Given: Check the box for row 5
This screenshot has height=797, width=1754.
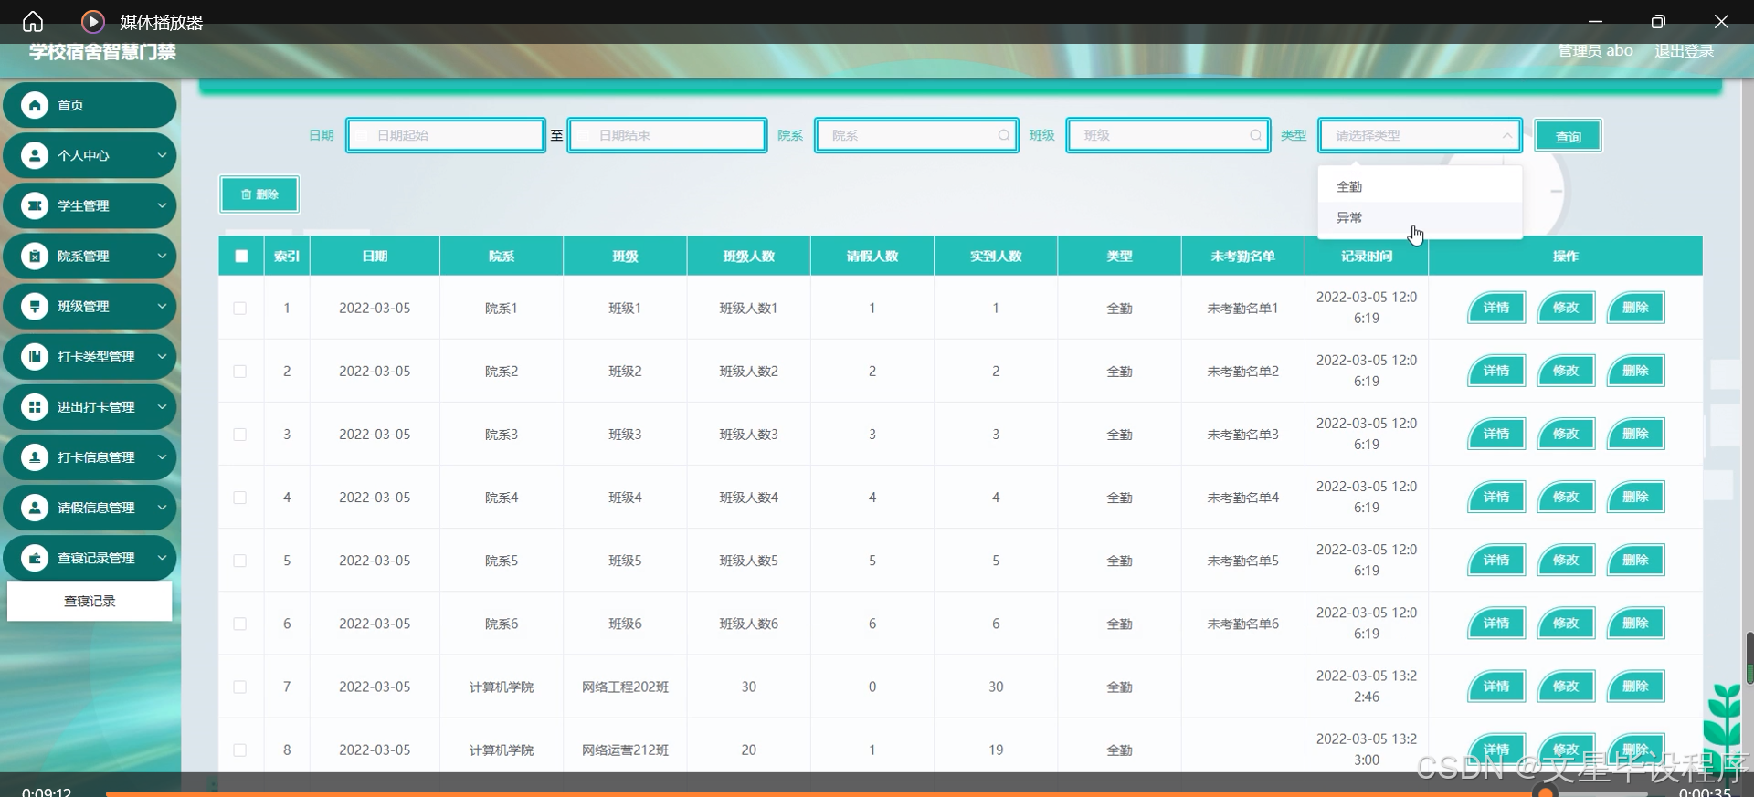Looking at the screenshot, I should pyautogui.click(x=239, y=561).
